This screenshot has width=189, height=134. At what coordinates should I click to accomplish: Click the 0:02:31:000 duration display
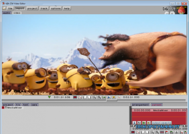[x=131, y=97]
